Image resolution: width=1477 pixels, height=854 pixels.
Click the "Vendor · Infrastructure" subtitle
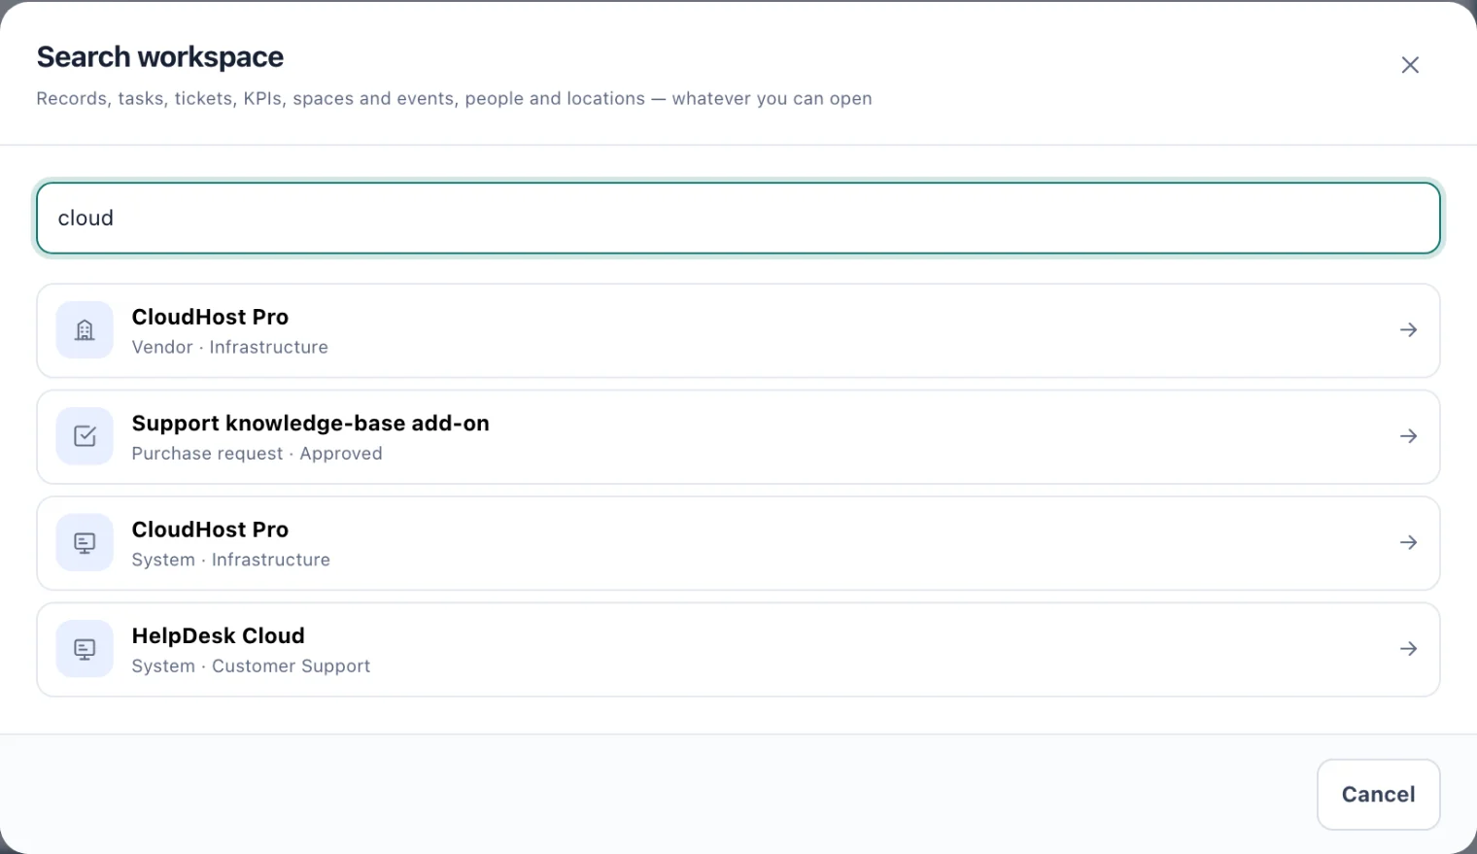click(230, 347)
